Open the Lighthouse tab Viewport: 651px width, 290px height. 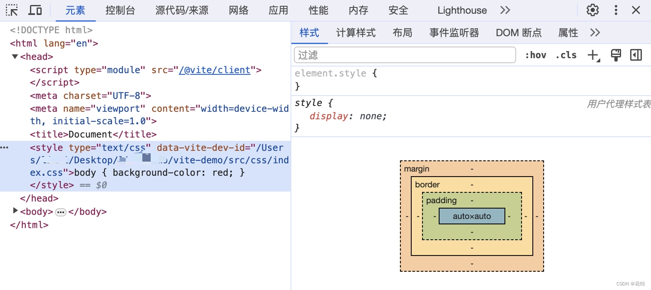462,10
